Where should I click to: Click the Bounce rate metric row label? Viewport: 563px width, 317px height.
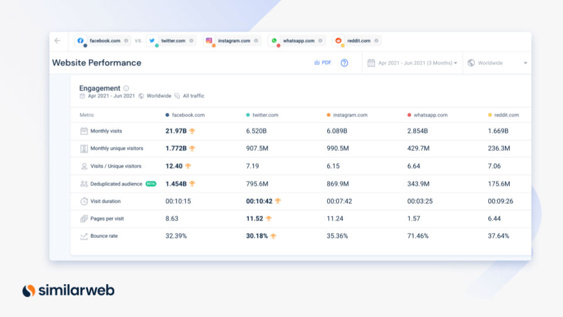[x=105, y=236]
